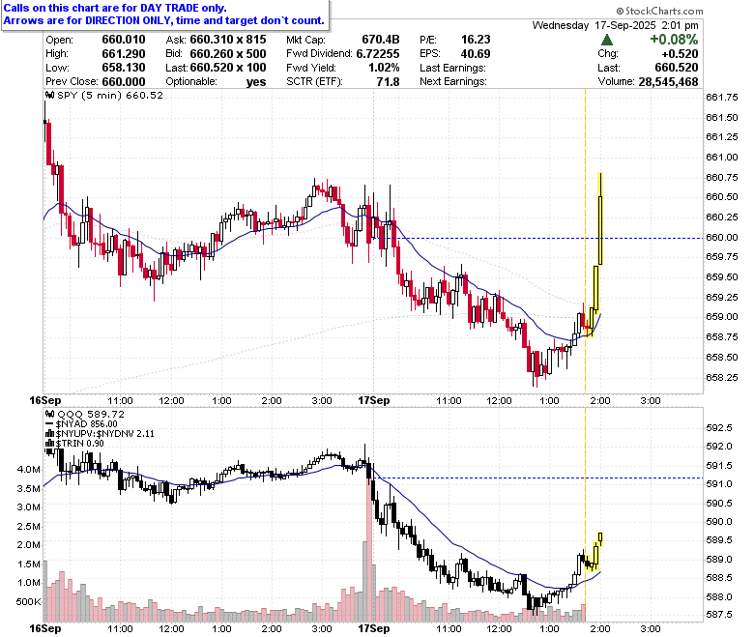754x637 pixels.
Task: Click the 16Sep label under SPY chart
Action: click(45, 400)
